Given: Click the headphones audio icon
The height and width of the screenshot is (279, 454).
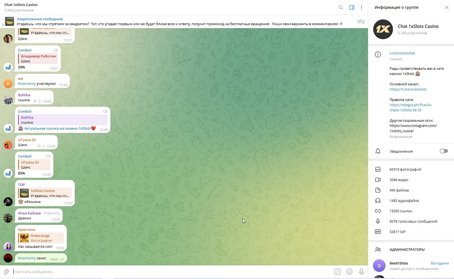Looking at the screenshot, I should [378, 201].
